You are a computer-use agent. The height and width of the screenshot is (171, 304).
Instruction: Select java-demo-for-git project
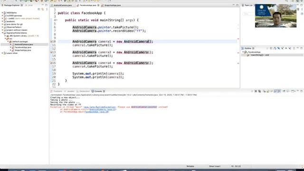[15, 24]
